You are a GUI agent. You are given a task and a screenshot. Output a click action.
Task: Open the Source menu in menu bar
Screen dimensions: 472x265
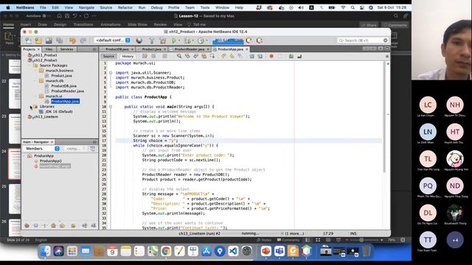(x=106, y=7)
